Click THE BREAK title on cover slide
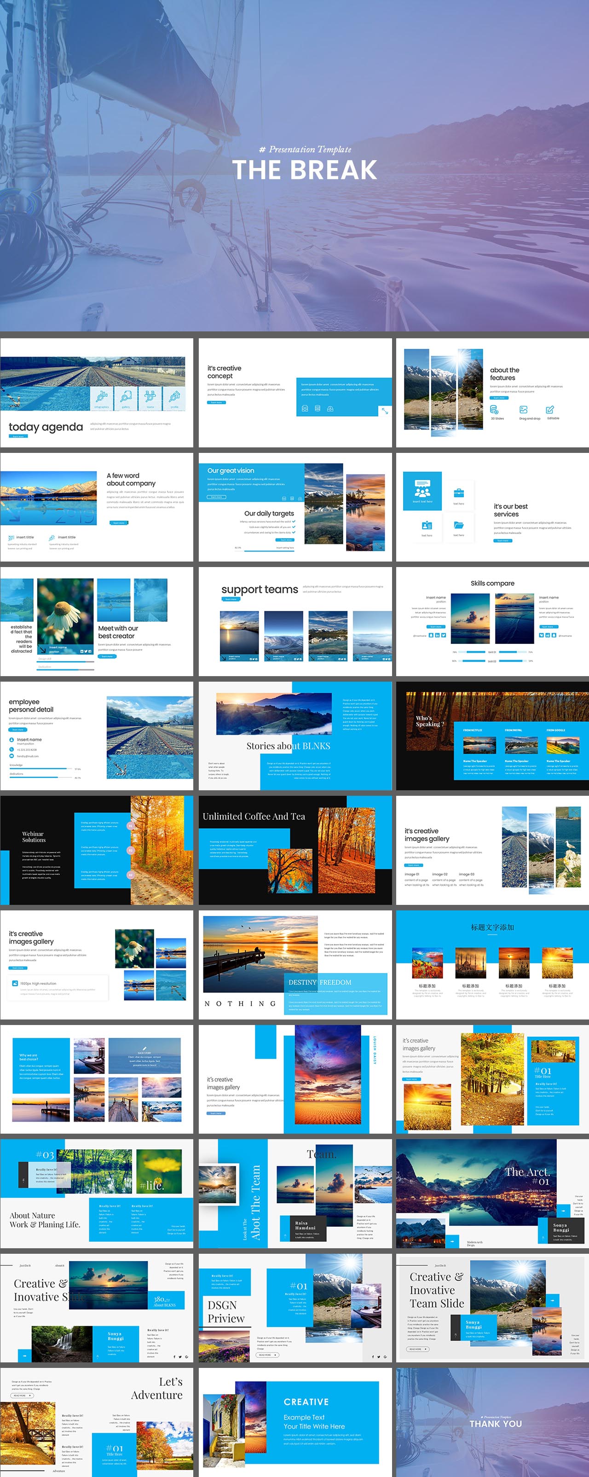This screenshot has height=1477, width=589. (x=304, y=170)
